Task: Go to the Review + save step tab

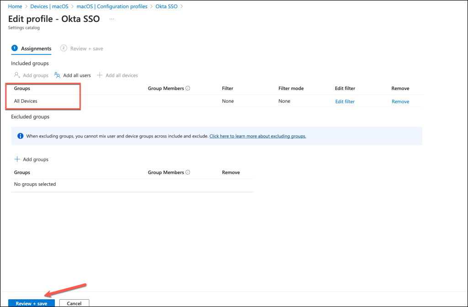Action: click(82, 48)
